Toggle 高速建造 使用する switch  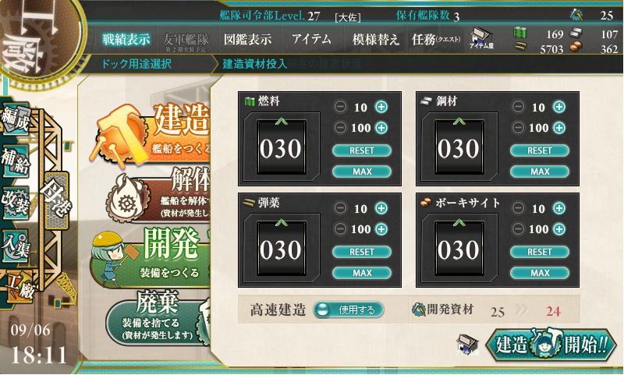coord(349,310)
